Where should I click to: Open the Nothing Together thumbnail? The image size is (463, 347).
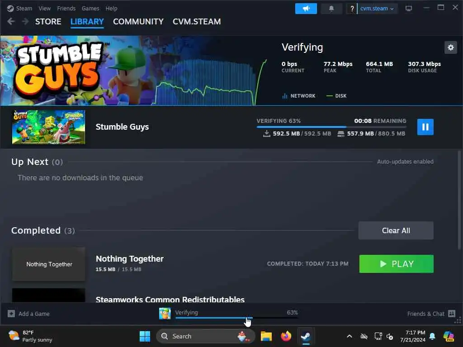coord(49,264)
